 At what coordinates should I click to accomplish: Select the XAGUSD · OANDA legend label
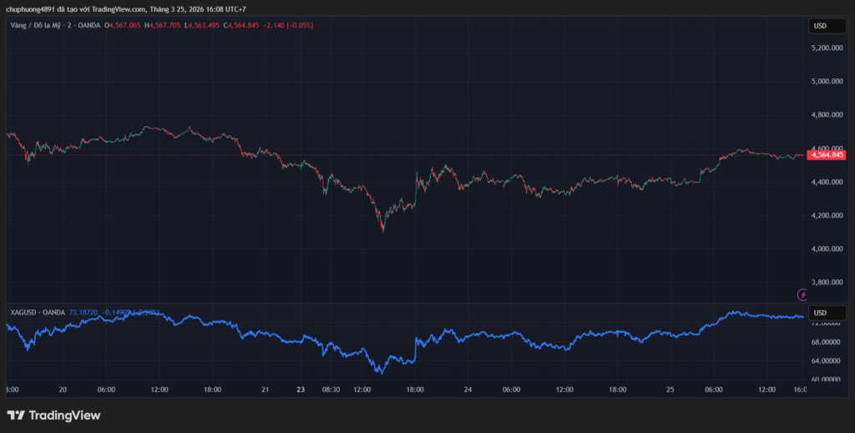click(37, 312)
